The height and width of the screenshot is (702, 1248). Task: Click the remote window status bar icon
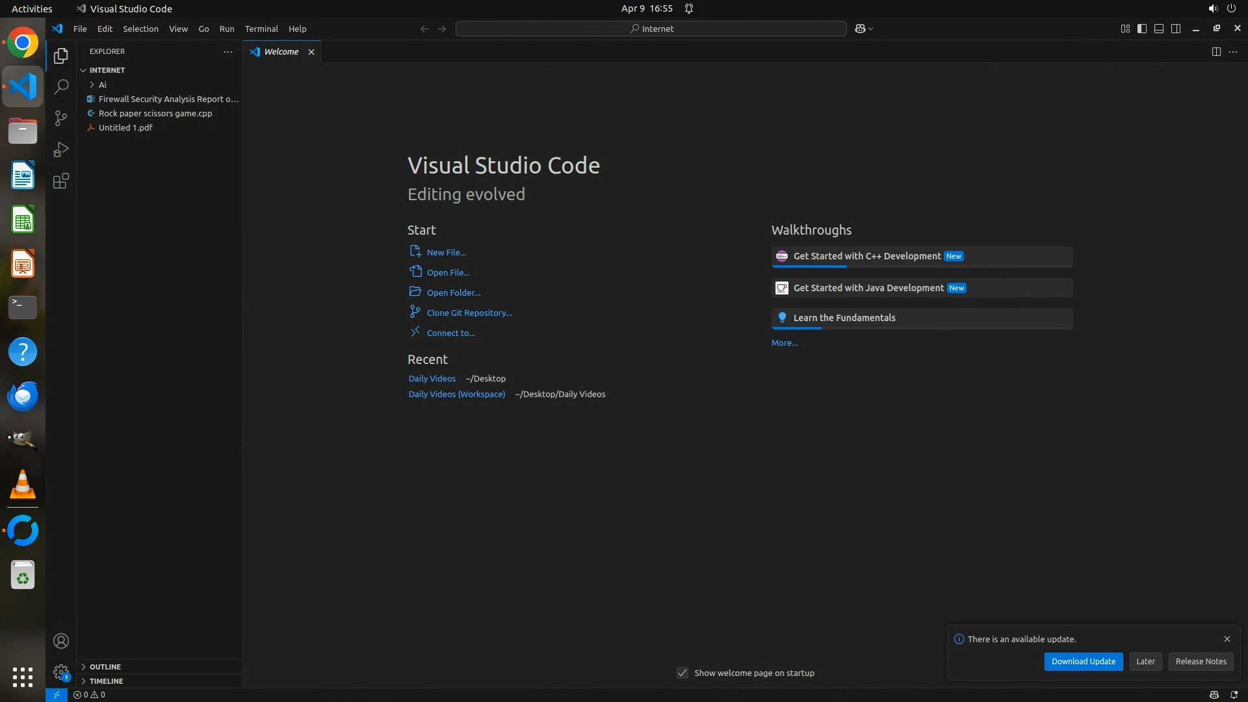coord(57,694)
